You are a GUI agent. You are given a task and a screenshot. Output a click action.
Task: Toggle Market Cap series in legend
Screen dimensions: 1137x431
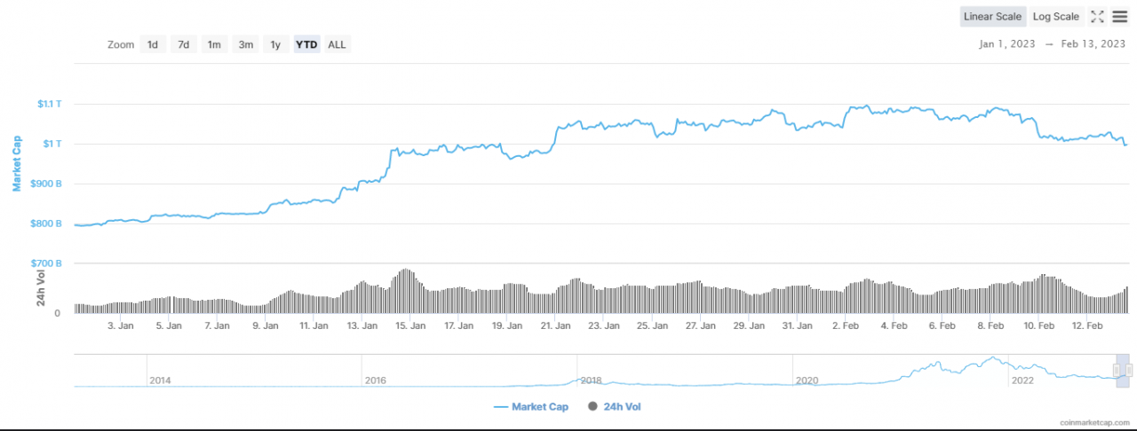pyautogui.click(x=530, y=407)
